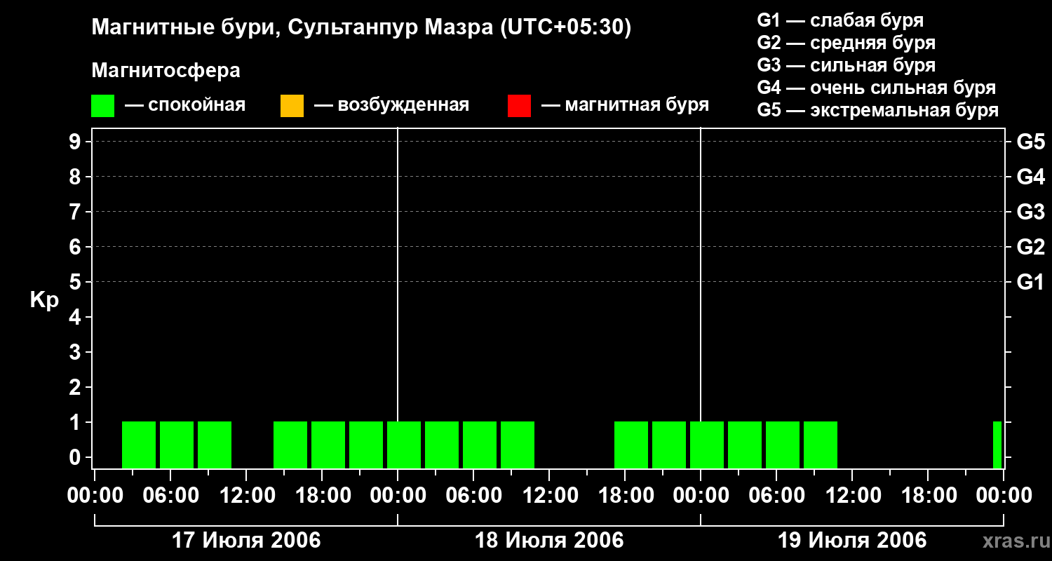Viewport: 1052px width, 561px height.
Task: Click the 06:00 time label above 18 Июля 2006
Action: (x=473, y=495)
